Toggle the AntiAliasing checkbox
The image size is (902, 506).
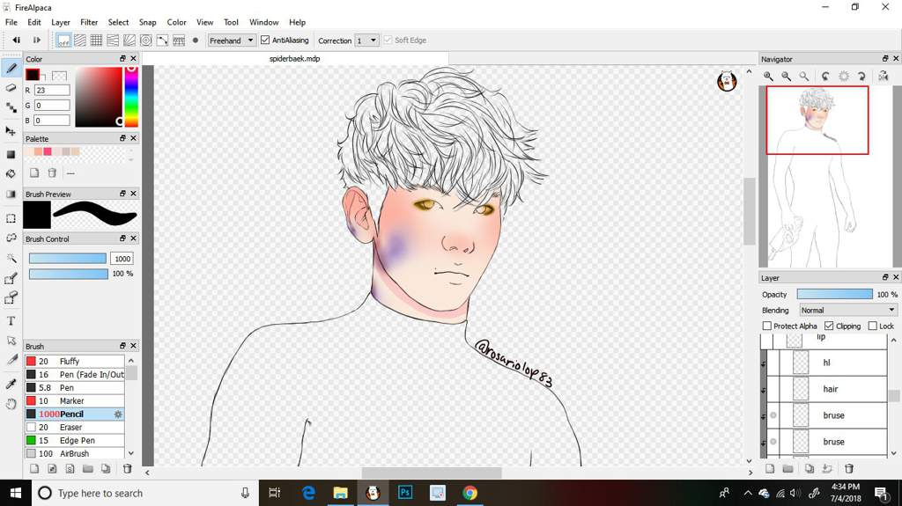pyautogui.click(x=265, y=40)
